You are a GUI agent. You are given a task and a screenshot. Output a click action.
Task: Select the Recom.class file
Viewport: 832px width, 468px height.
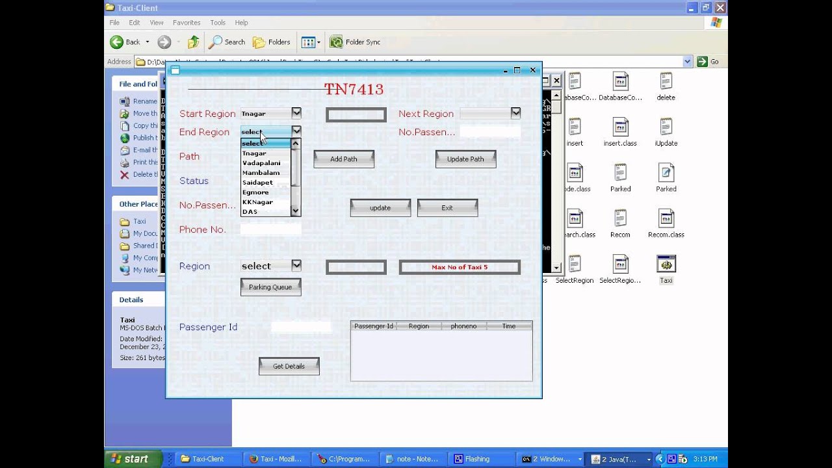pos(666,223)
